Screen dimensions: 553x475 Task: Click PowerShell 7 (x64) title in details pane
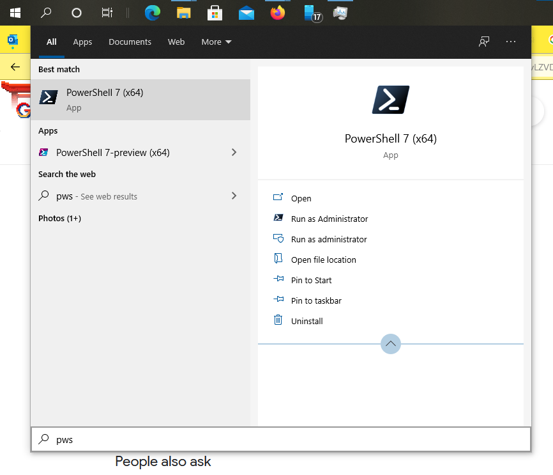390,139
